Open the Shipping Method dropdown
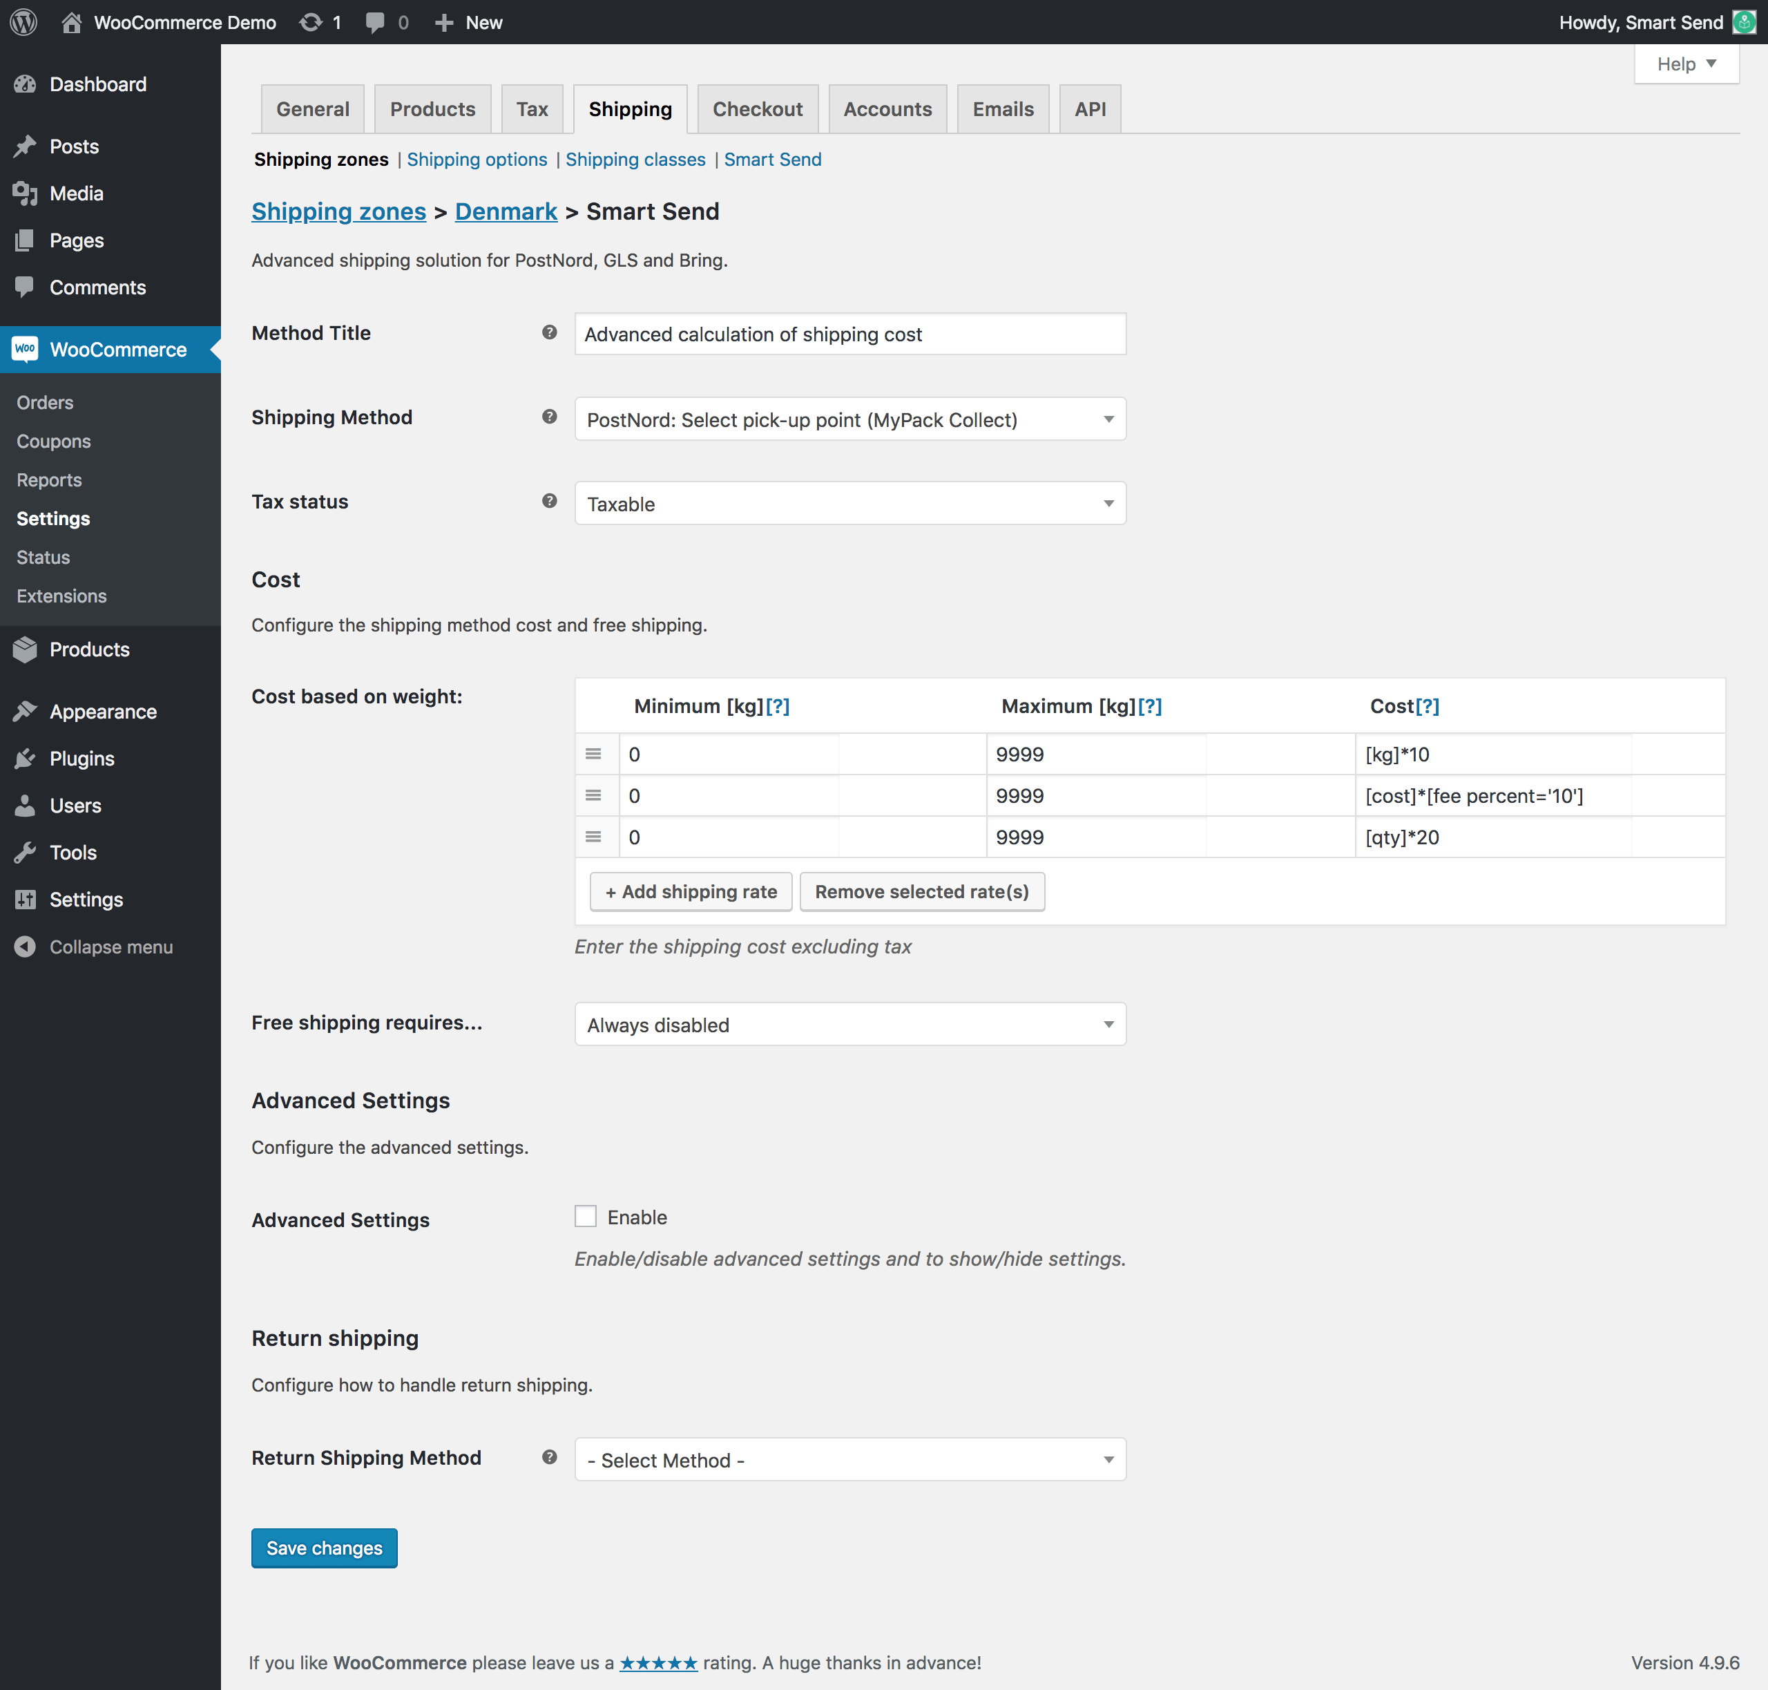 849,419
